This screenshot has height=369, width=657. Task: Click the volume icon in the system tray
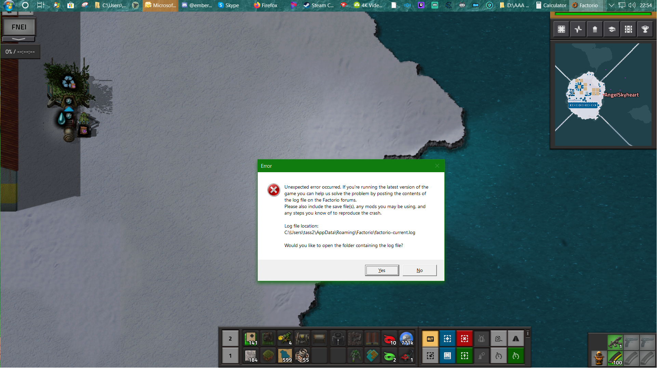[632, 5]
